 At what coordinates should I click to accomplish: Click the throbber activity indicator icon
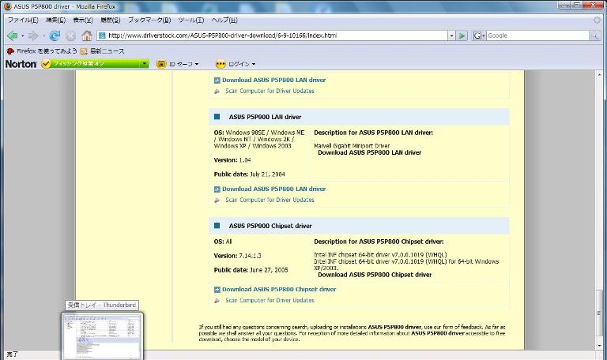[x=598, y=20]
